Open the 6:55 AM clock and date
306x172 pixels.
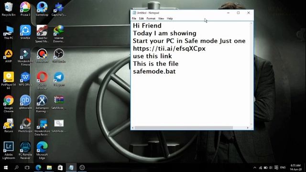click(295, 168)
